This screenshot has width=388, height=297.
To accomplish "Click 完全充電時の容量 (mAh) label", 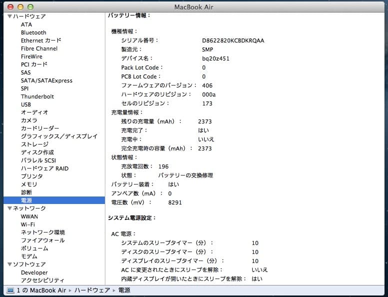I will [x=157, y=148].
